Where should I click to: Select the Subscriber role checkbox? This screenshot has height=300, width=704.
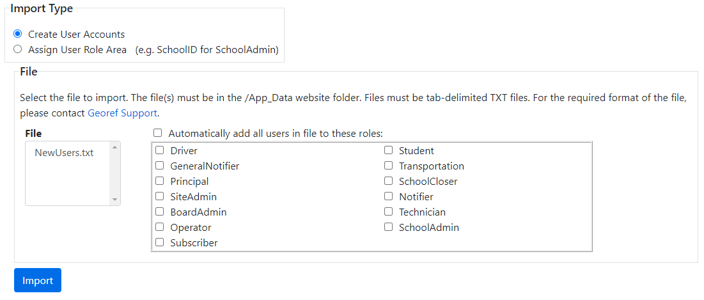(x=160, y=243)
